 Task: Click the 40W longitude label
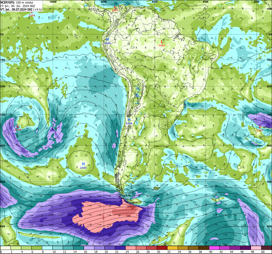[x=205, y=2]
